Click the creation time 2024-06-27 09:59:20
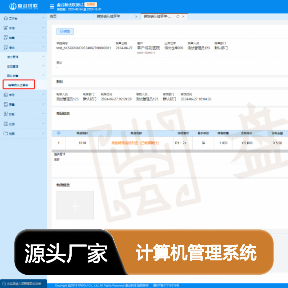288x288 pixels. (116, 99)
